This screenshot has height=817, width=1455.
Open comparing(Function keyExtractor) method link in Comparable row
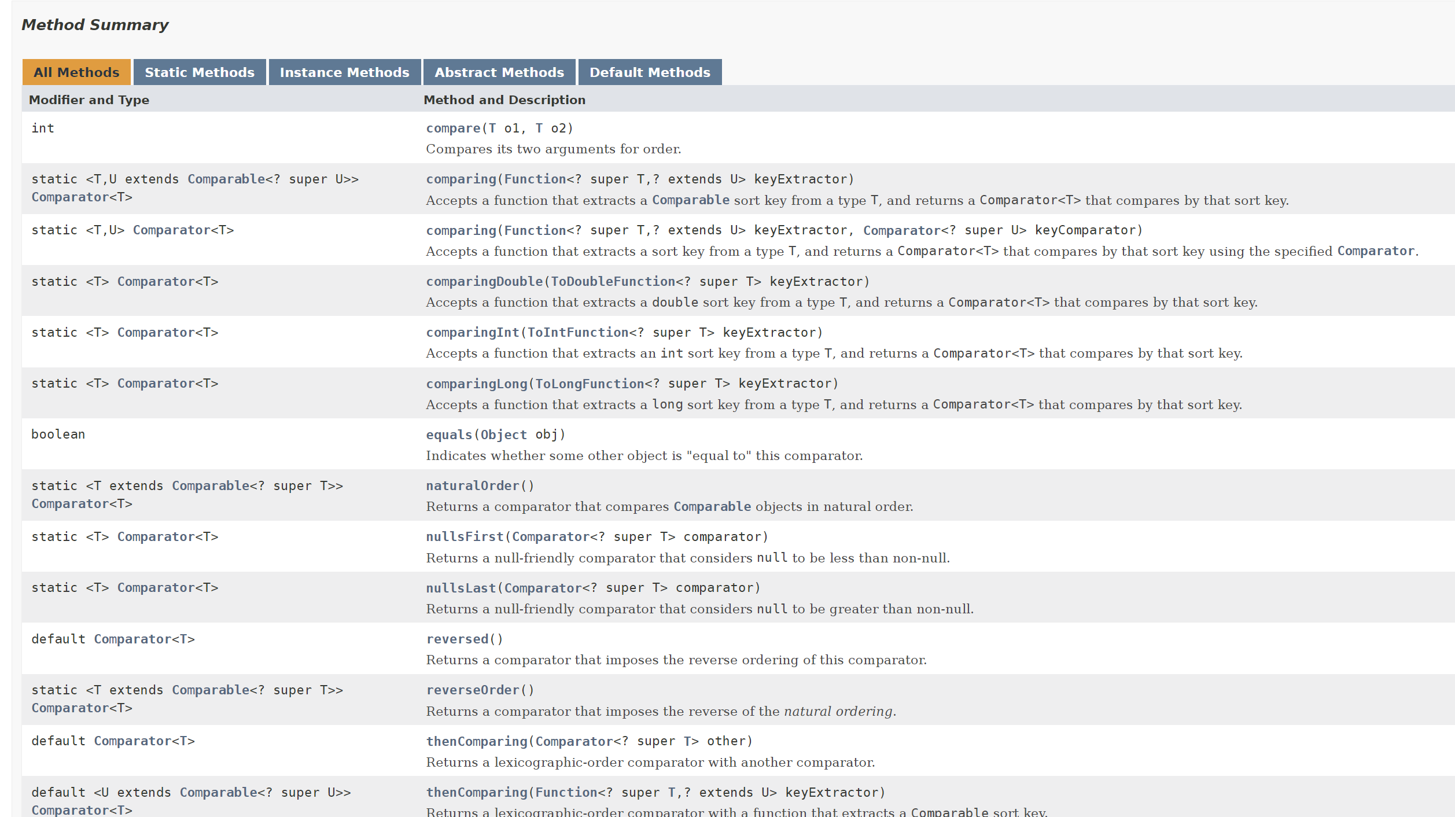[461, 179]
